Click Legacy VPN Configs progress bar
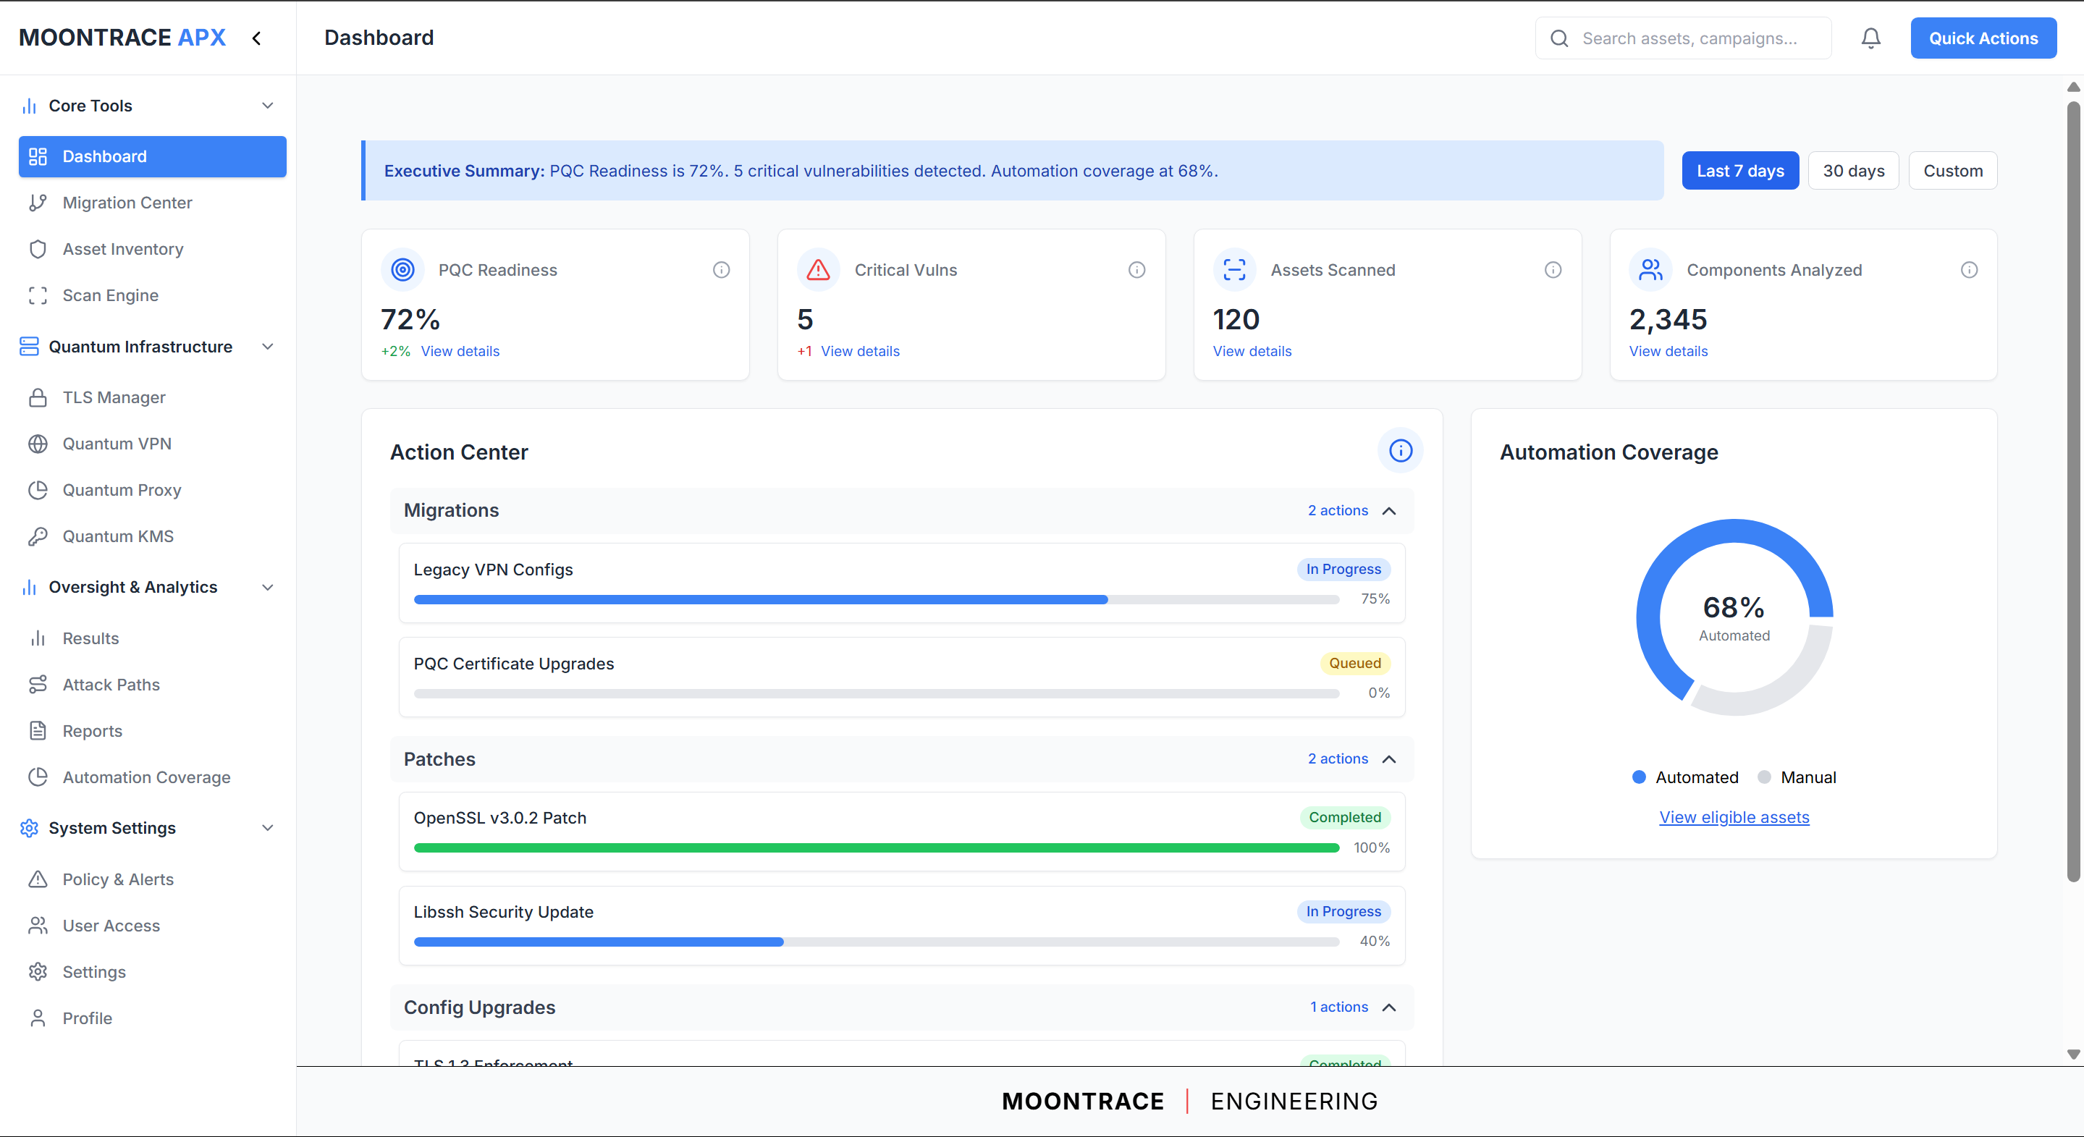The image size is (2084, 1137). (x=876, y=600)
